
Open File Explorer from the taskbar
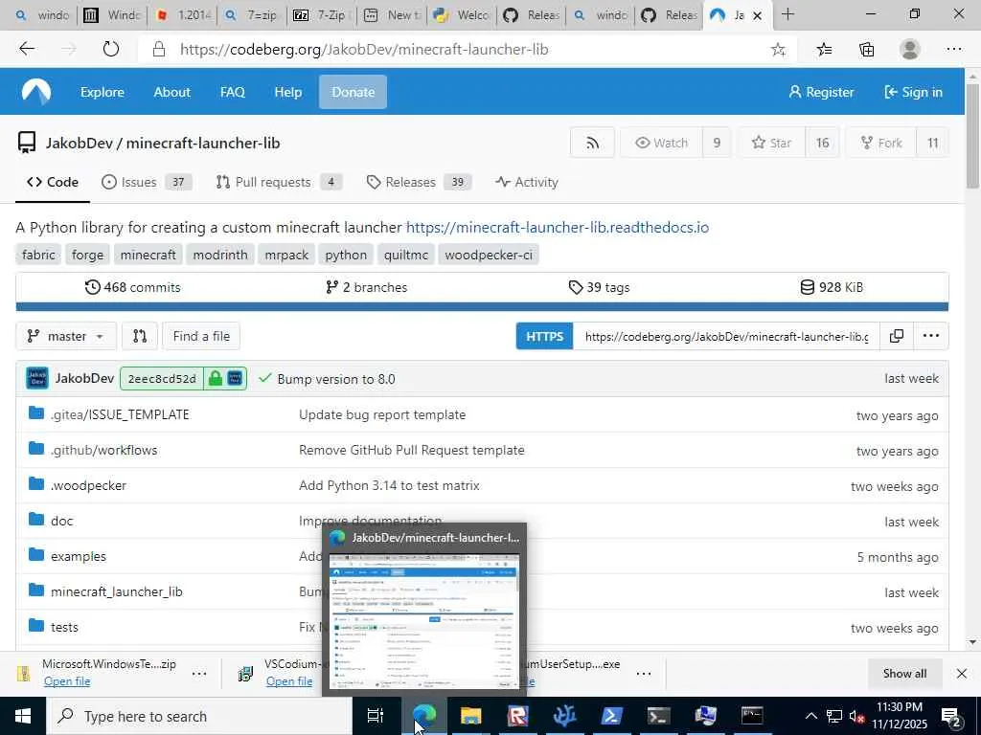[470, 716]
